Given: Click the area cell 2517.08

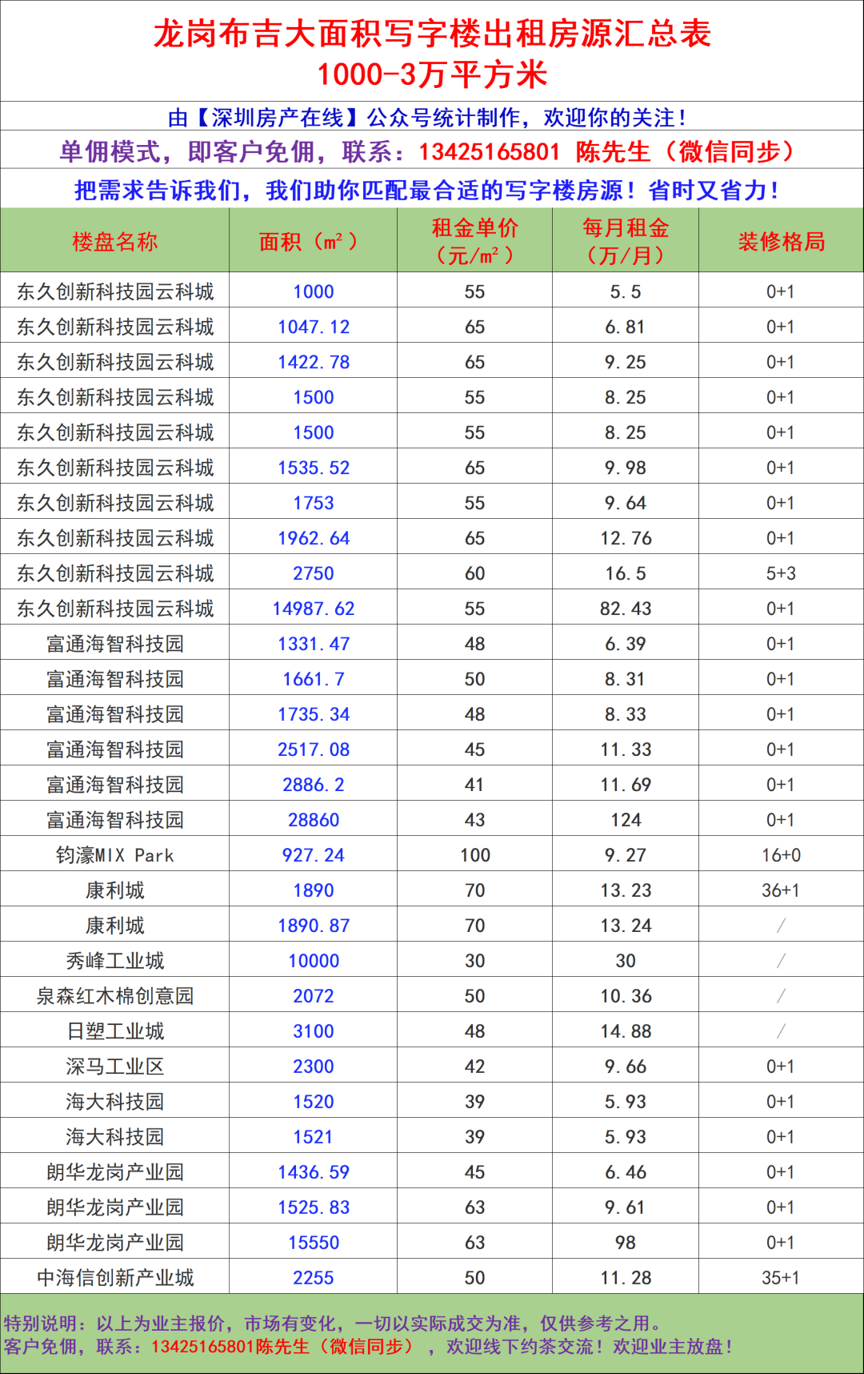Looking at the screenshot, I should coord(314,749).
